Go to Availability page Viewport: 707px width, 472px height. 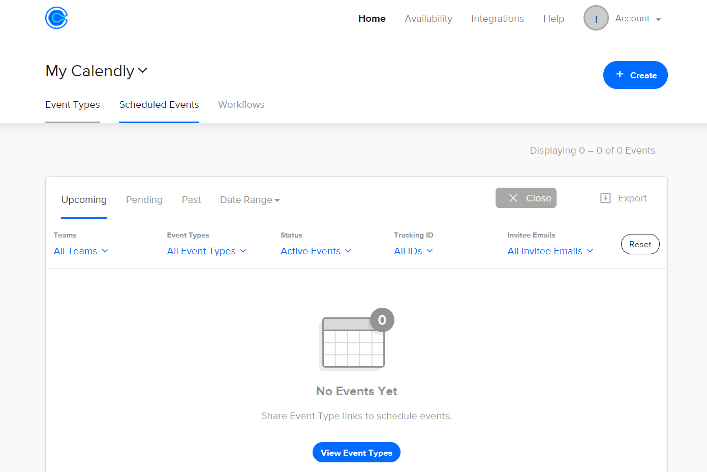coord(428,19)
